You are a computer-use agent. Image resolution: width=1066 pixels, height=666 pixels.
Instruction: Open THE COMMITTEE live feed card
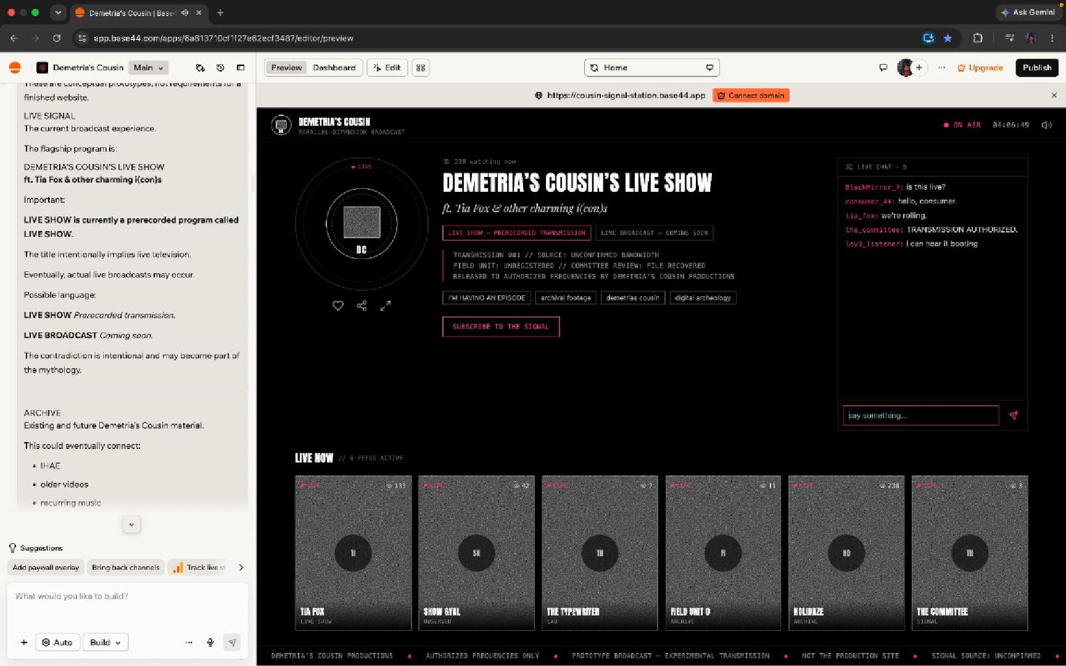point(970,553)
